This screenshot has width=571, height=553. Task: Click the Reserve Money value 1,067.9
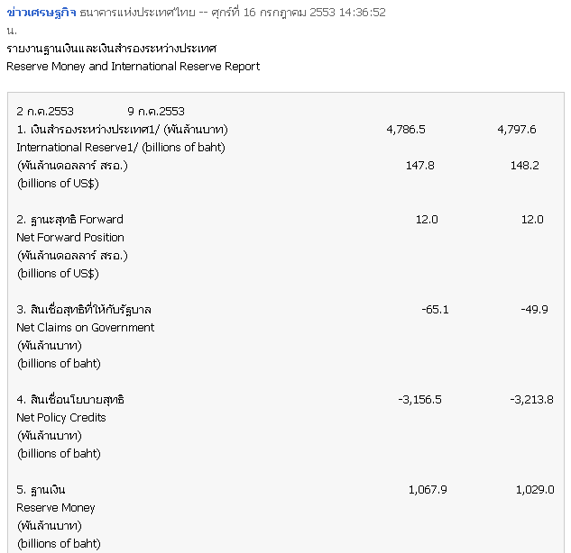click(428, 490)
